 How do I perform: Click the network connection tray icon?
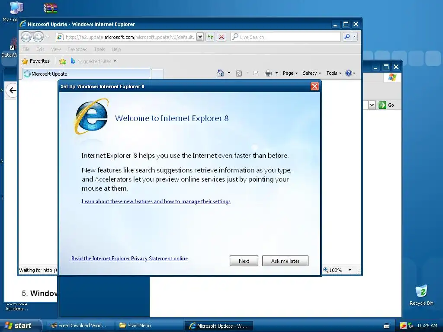click(x=411, y=326)
